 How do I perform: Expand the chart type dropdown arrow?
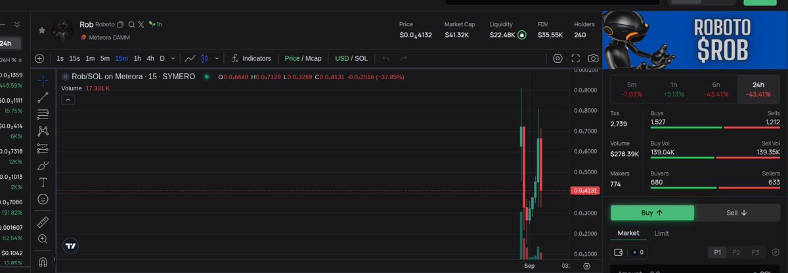click(217, 58)
